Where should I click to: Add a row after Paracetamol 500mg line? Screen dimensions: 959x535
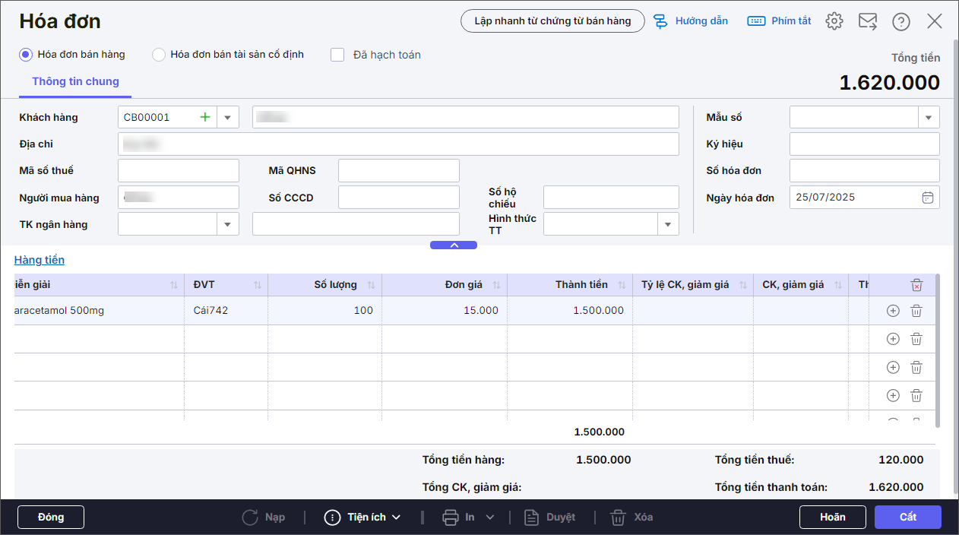(x=893, y=311)
